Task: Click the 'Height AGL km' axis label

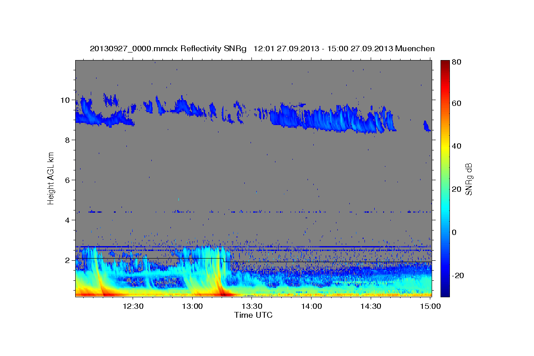Action: [51, 178]
